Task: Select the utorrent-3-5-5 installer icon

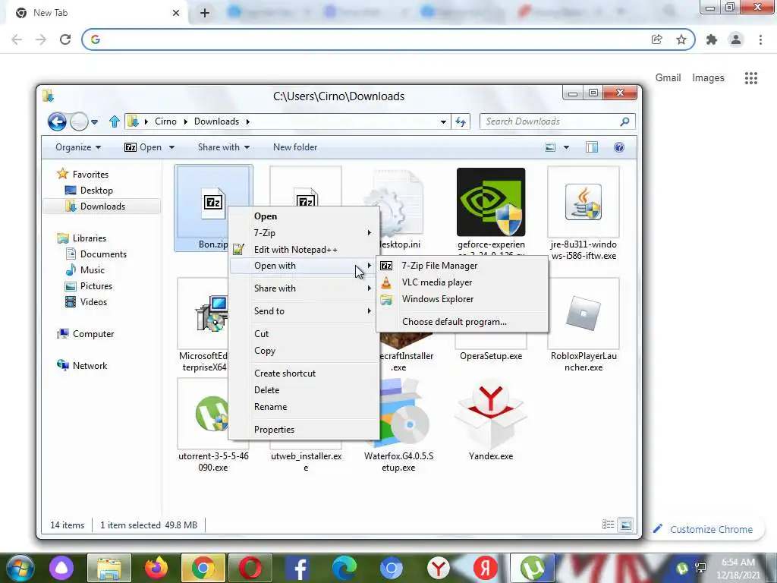Action: tap(212, 414)
